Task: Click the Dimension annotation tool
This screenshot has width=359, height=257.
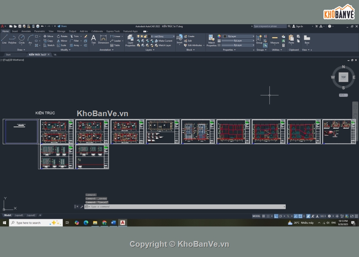Action: (103, 39)
